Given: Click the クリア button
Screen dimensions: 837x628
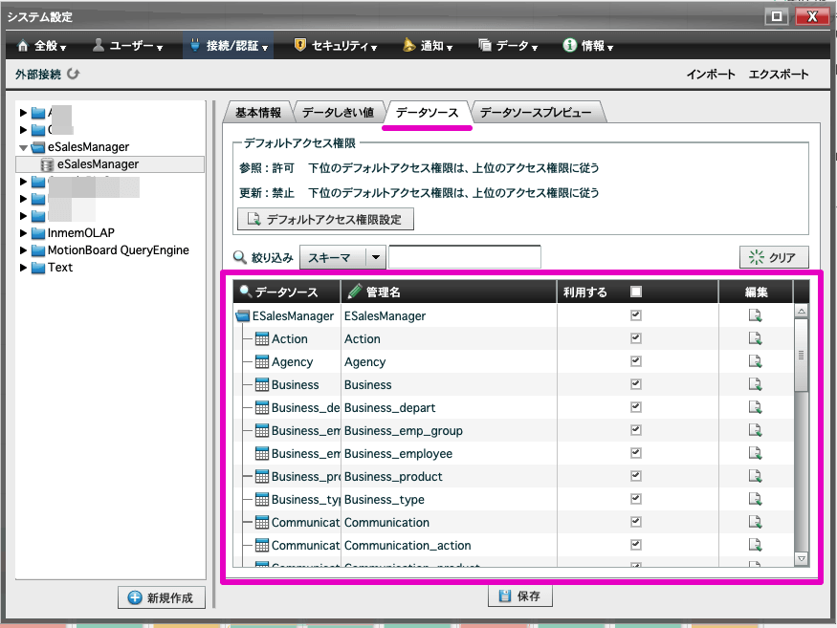Looking at the screenshot, I should (774, 257).
